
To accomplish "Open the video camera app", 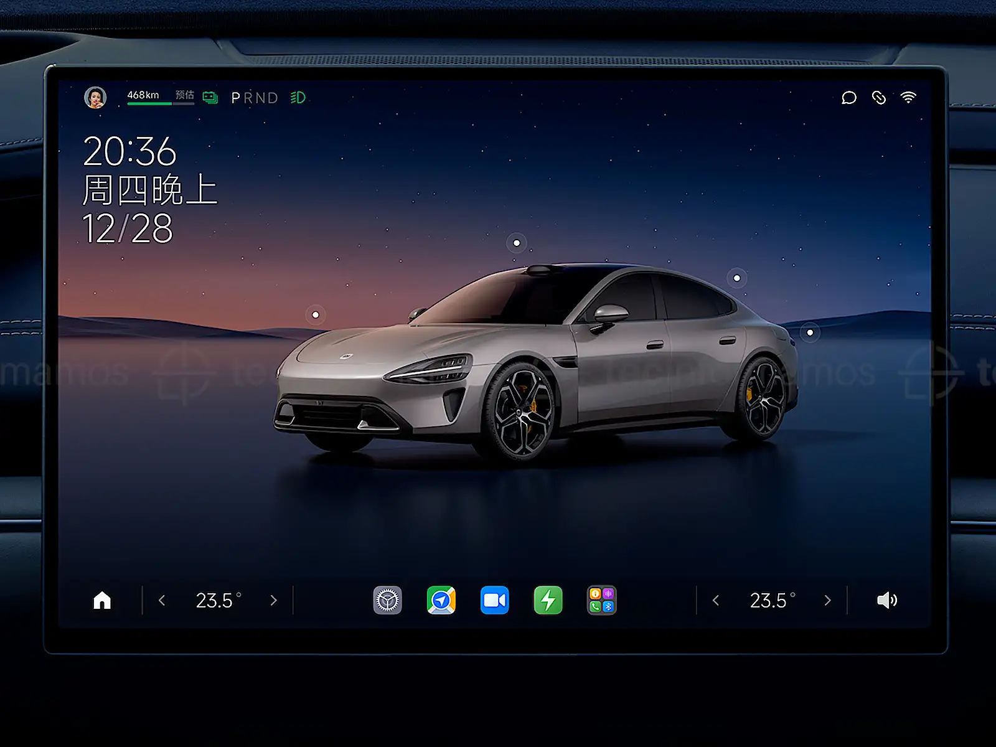I will [x=494, y=600].
